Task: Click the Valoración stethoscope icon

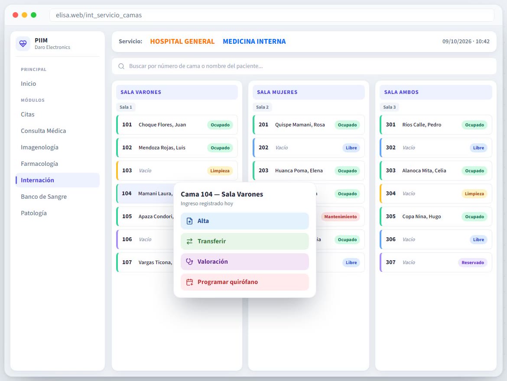Action: [189, 262]
